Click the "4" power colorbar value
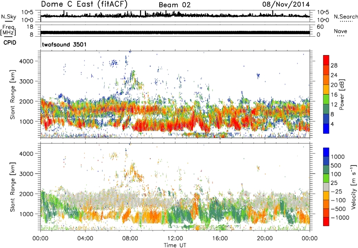The image size is (358, 248). 332,124
